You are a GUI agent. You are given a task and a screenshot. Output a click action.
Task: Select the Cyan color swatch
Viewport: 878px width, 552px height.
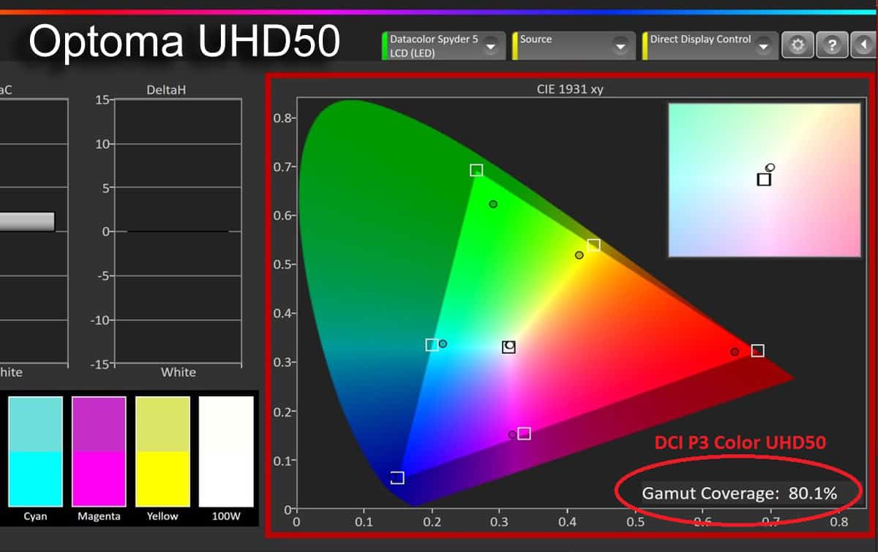click(35, 452)
